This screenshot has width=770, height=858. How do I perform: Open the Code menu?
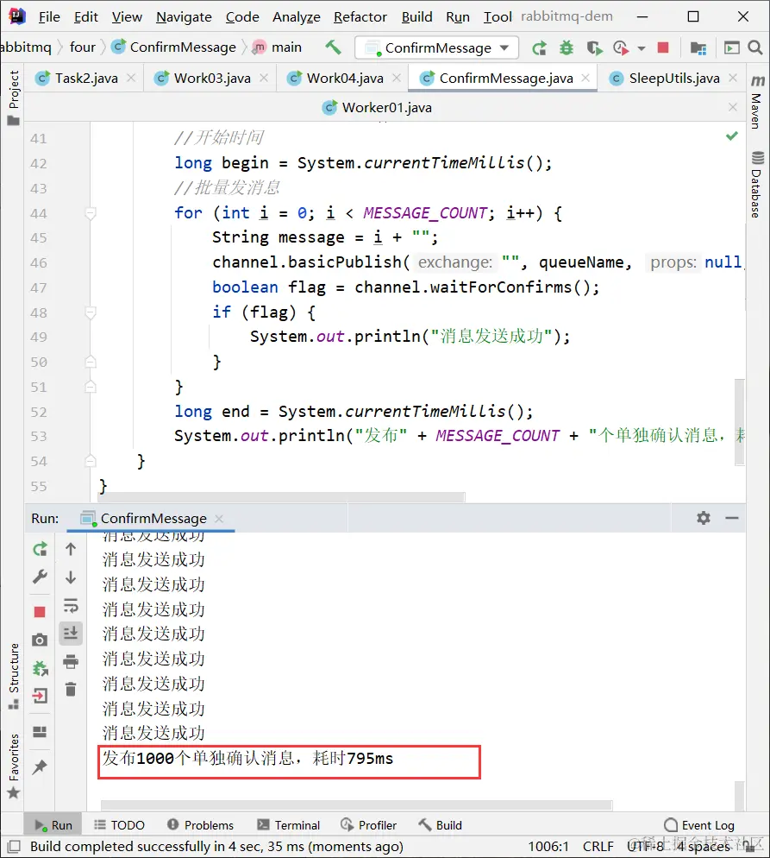[242, 17]
